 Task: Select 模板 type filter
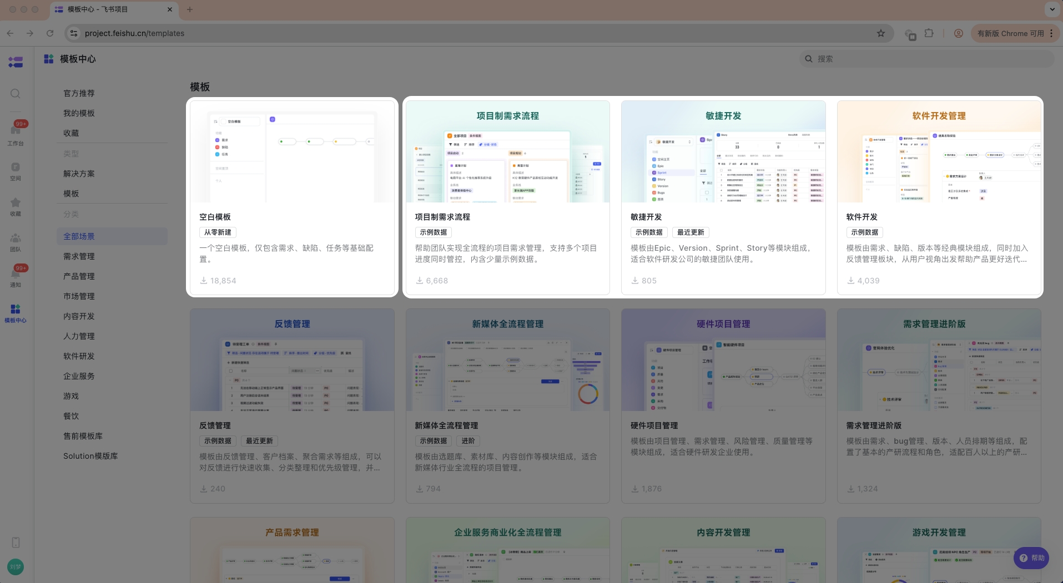pyautogui.click(x=71, y=194)
